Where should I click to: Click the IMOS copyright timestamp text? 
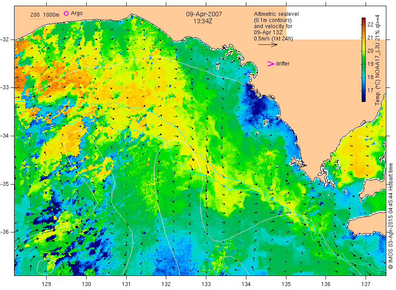[390, 216]
